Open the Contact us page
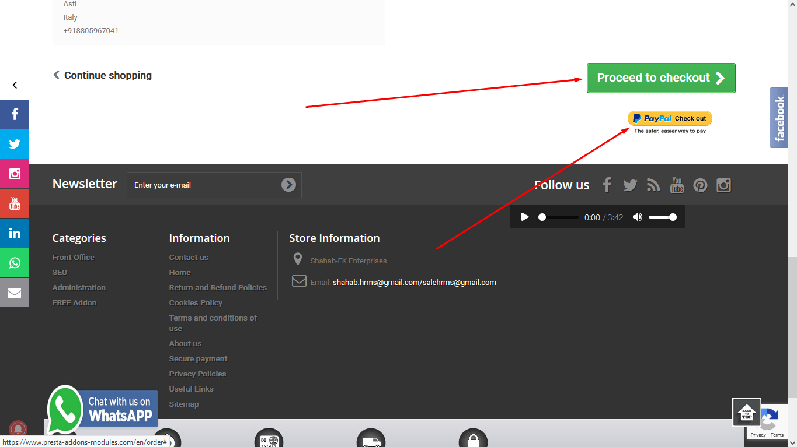Viewport: 797px width, 447px height. [x=189, y=257]
